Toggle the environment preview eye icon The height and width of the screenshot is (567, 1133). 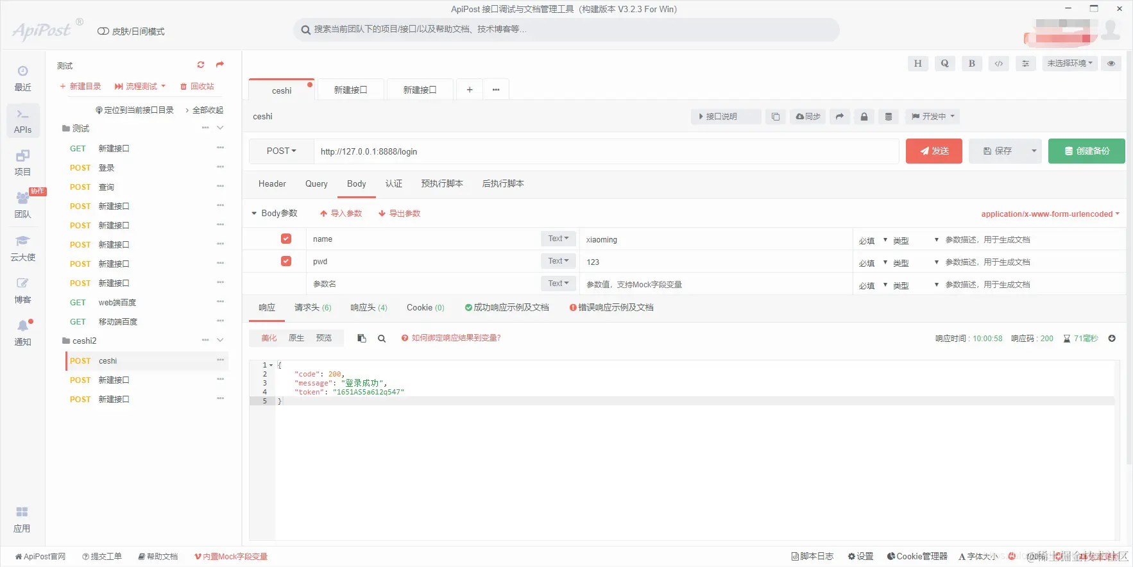coord(1111,63)
